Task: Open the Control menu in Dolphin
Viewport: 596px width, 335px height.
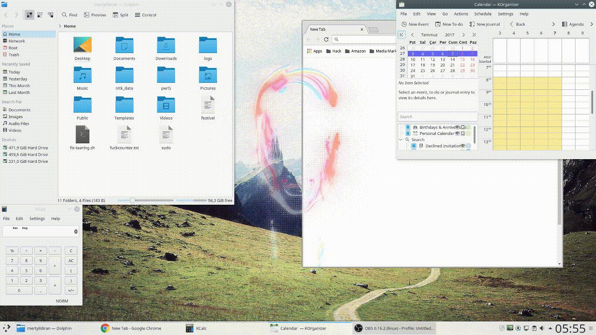Action: pos(145,15)
